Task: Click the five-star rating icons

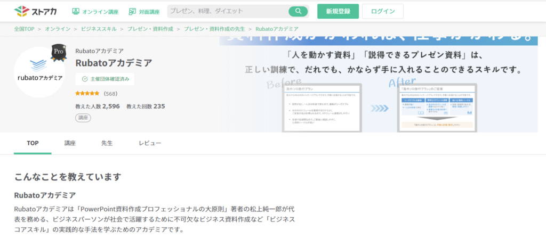Action: (x=87, y=94)
